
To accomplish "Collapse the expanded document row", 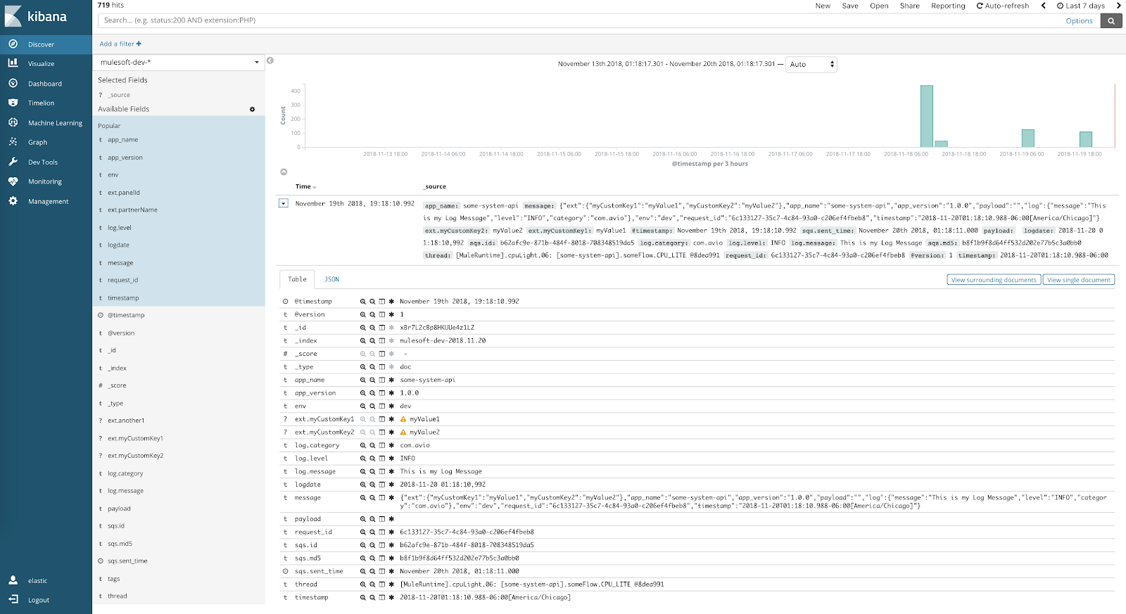I will tap(284, 204).
